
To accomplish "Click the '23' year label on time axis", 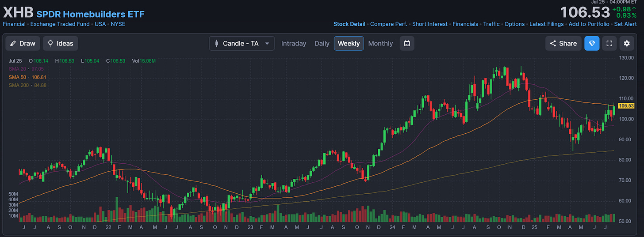I will pyautogui.click(x=249, y=227).
